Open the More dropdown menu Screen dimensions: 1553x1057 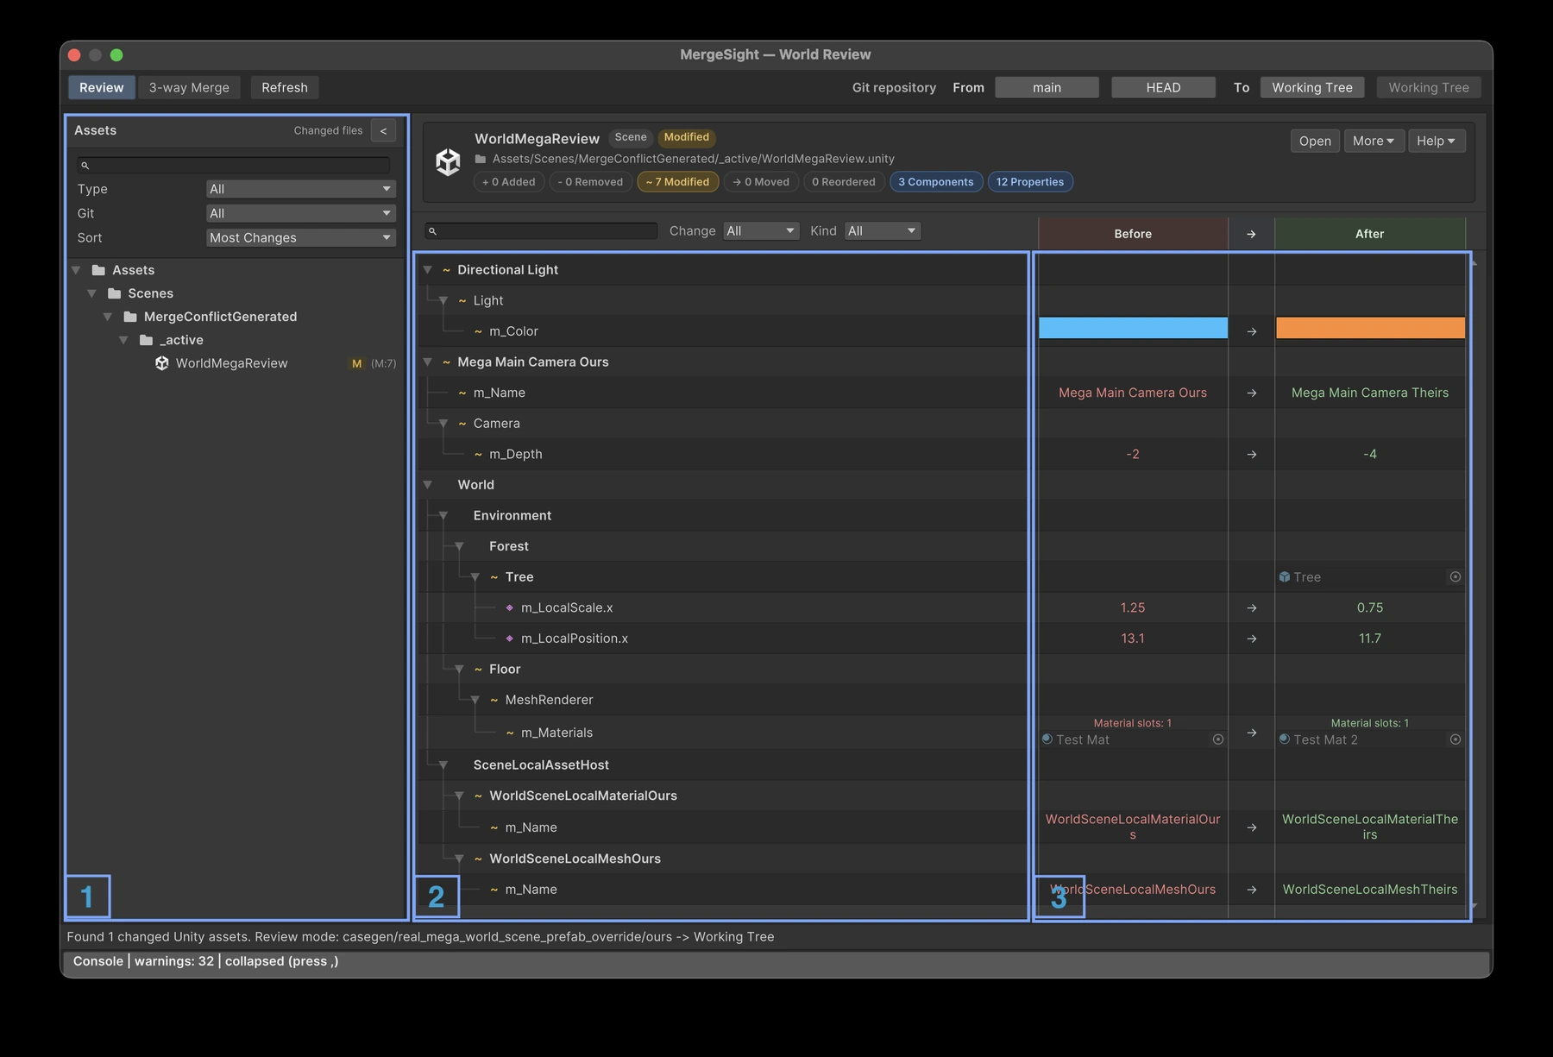point(1374,141)
